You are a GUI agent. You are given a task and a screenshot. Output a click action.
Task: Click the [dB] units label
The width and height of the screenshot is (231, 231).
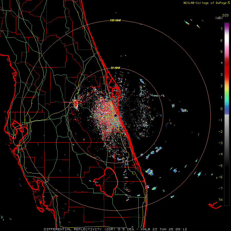[x=219, y=18]
